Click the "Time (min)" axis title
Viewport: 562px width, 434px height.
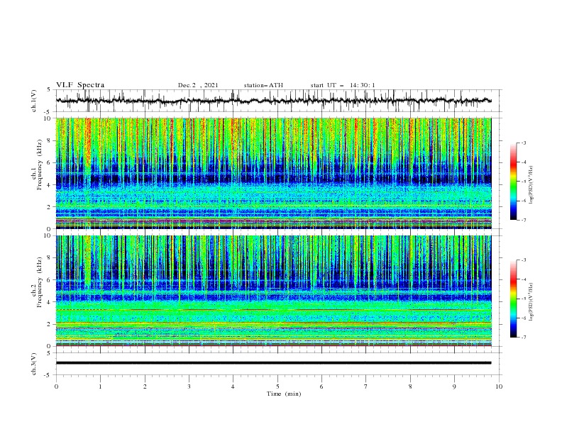(284, 394)
